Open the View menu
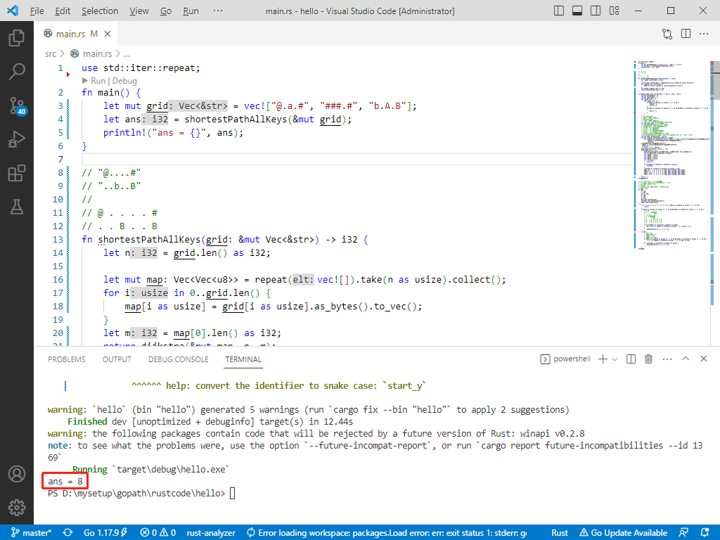Screen dimensions: 720x540 point(139,11)
